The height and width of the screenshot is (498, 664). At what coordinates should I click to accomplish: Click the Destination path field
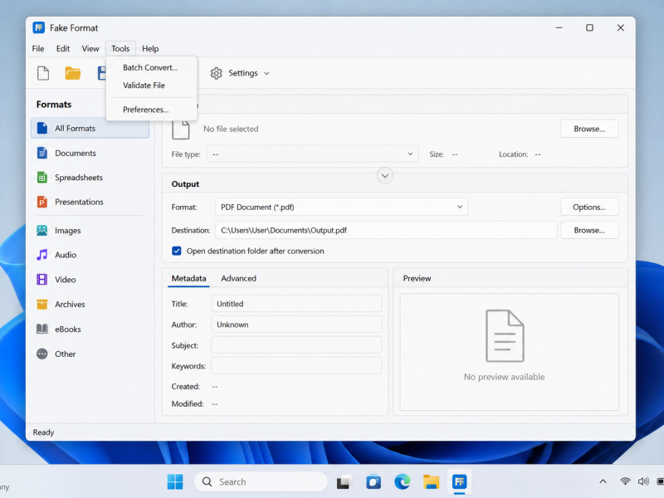tap(386, 231)
